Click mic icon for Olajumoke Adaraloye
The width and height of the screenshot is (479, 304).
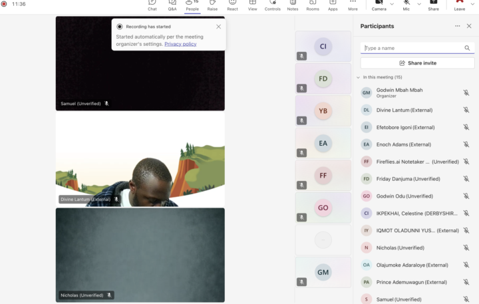pos(466,265)
